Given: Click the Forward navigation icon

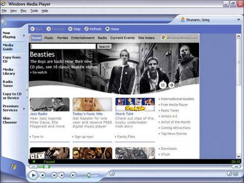Looking at the screenshot, I should click(48, 29).
